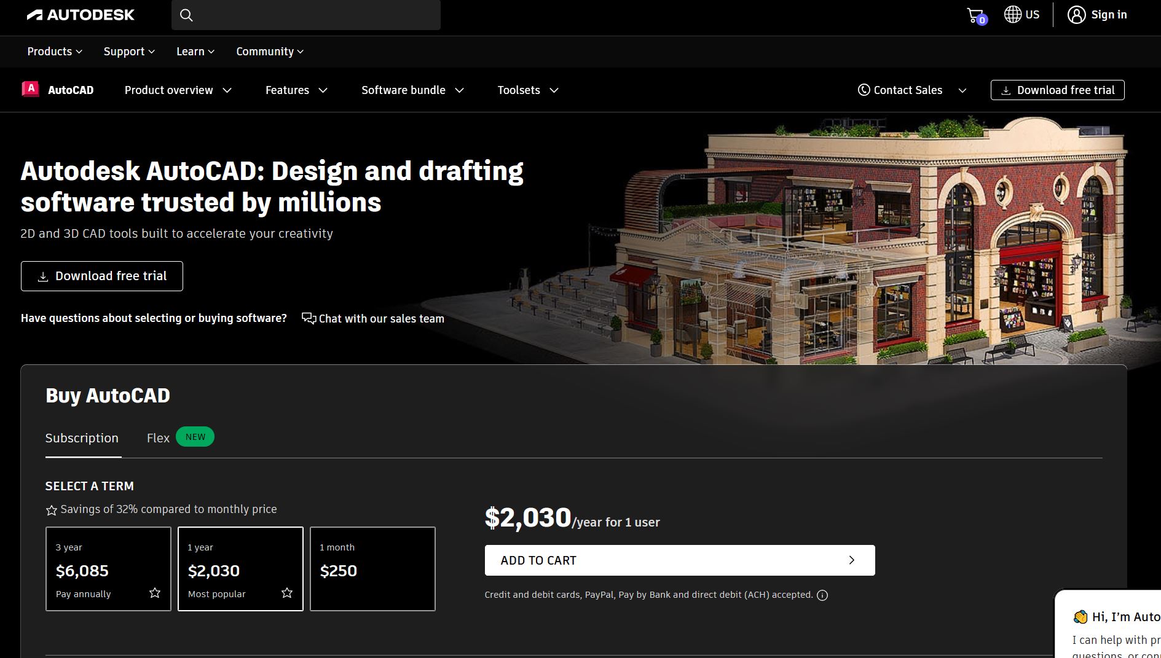Screen dimensions: 1161x658
Task: Open the search bar magnifier icon
Action: point(186,15)
